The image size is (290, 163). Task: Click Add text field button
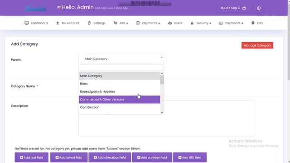(x=31, y=158)
